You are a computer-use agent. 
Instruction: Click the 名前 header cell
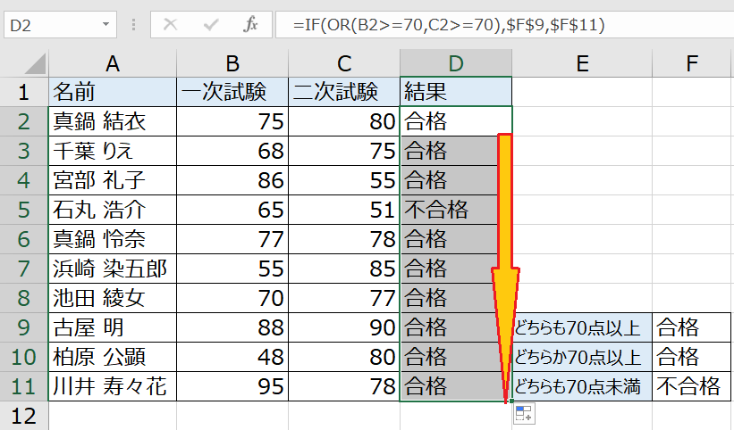tap(113, 92)
